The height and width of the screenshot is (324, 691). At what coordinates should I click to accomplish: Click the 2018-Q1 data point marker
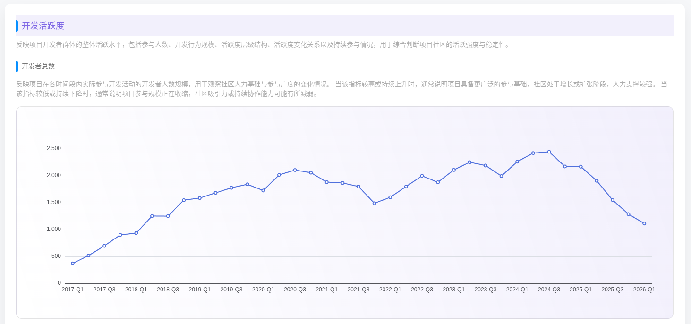click(136, 233)
